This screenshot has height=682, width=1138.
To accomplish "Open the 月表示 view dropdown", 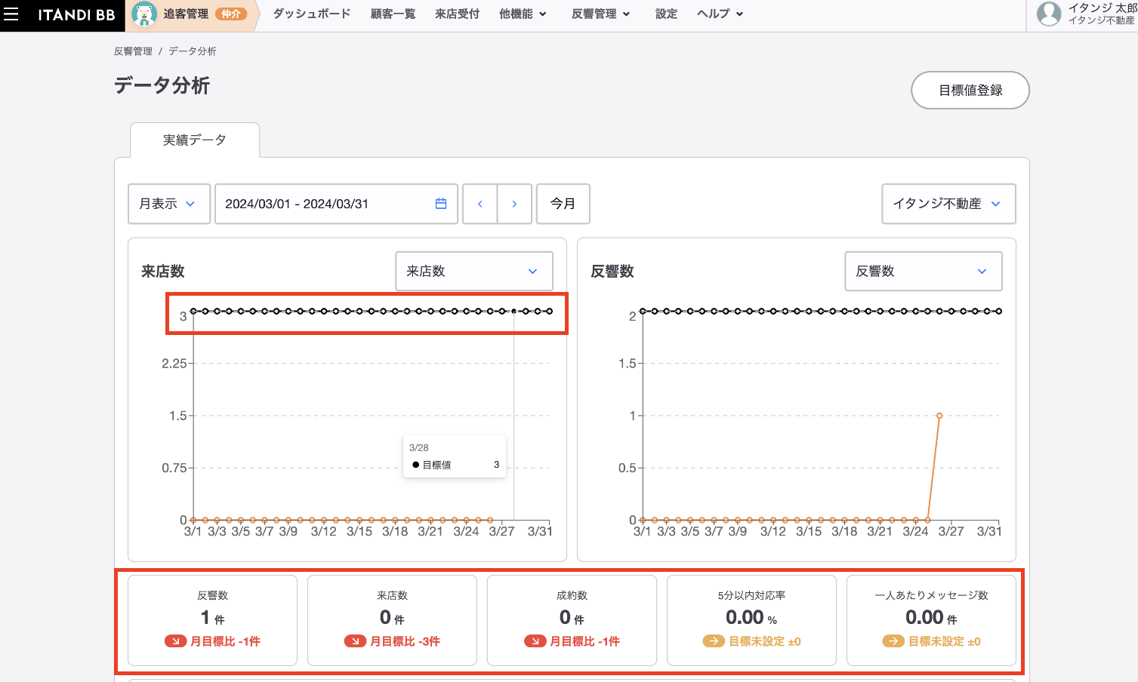I will 169,204.
